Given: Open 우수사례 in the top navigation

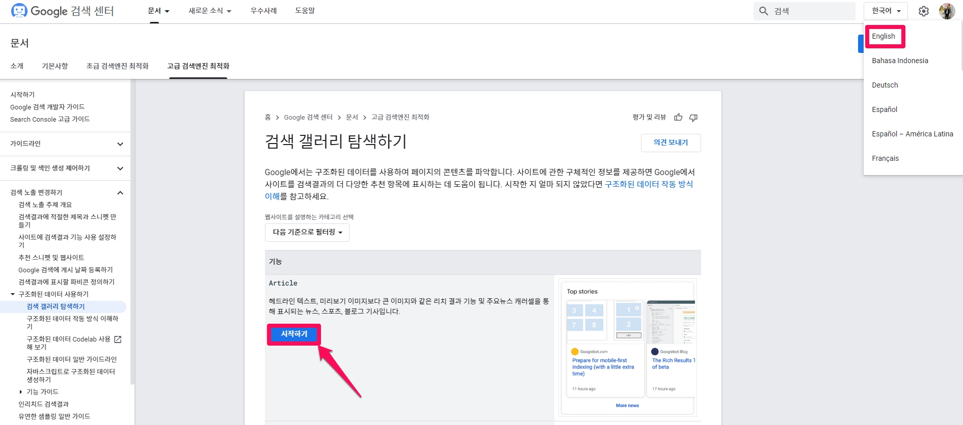Looking at the screenshot, I should (x=263, y=11).
